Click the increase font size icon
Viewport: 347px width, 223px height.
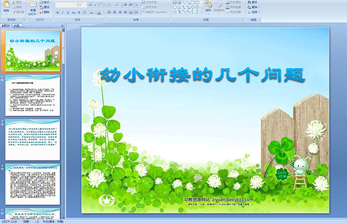point(90,5)
